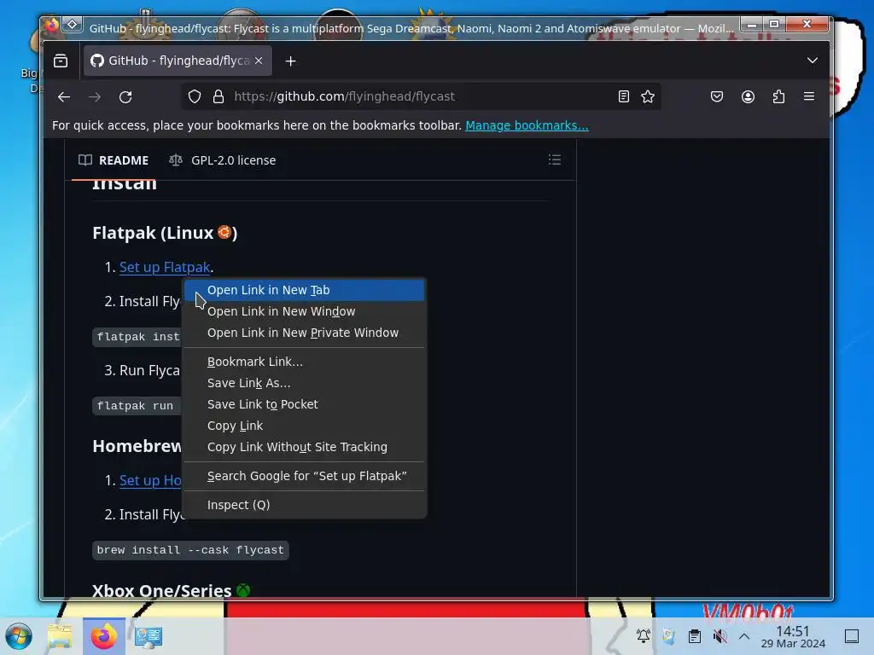This screenshot has height=655, width=874.
Task: Click the flatpak run code snippet
Action: click(136, 406)
